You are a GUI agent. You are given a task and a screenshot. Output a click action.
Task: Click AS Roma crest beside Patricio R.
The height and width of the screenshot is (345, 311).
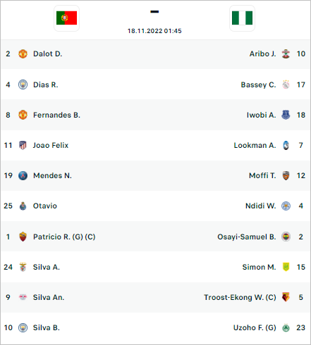coord(23,237)
